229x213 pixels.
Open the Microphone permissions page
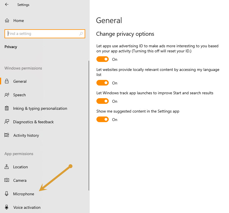(x=44, y=194)
